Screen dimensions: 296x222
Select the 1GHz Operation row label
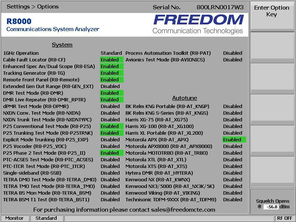pyautogui.click(x=21, y=53)
